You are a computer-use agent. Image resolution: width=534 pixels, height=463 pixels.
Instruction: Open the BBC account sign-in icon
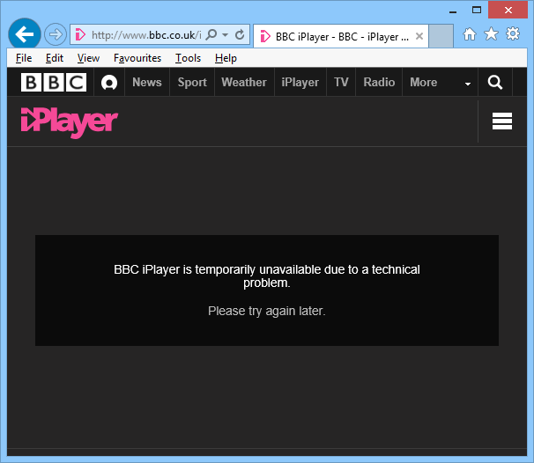click(109, 83)
